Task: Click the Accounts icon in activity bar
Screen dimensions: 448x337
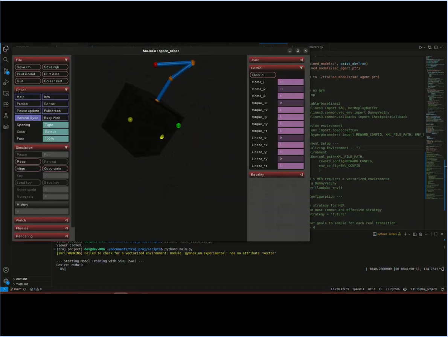Action: point(6,270)
